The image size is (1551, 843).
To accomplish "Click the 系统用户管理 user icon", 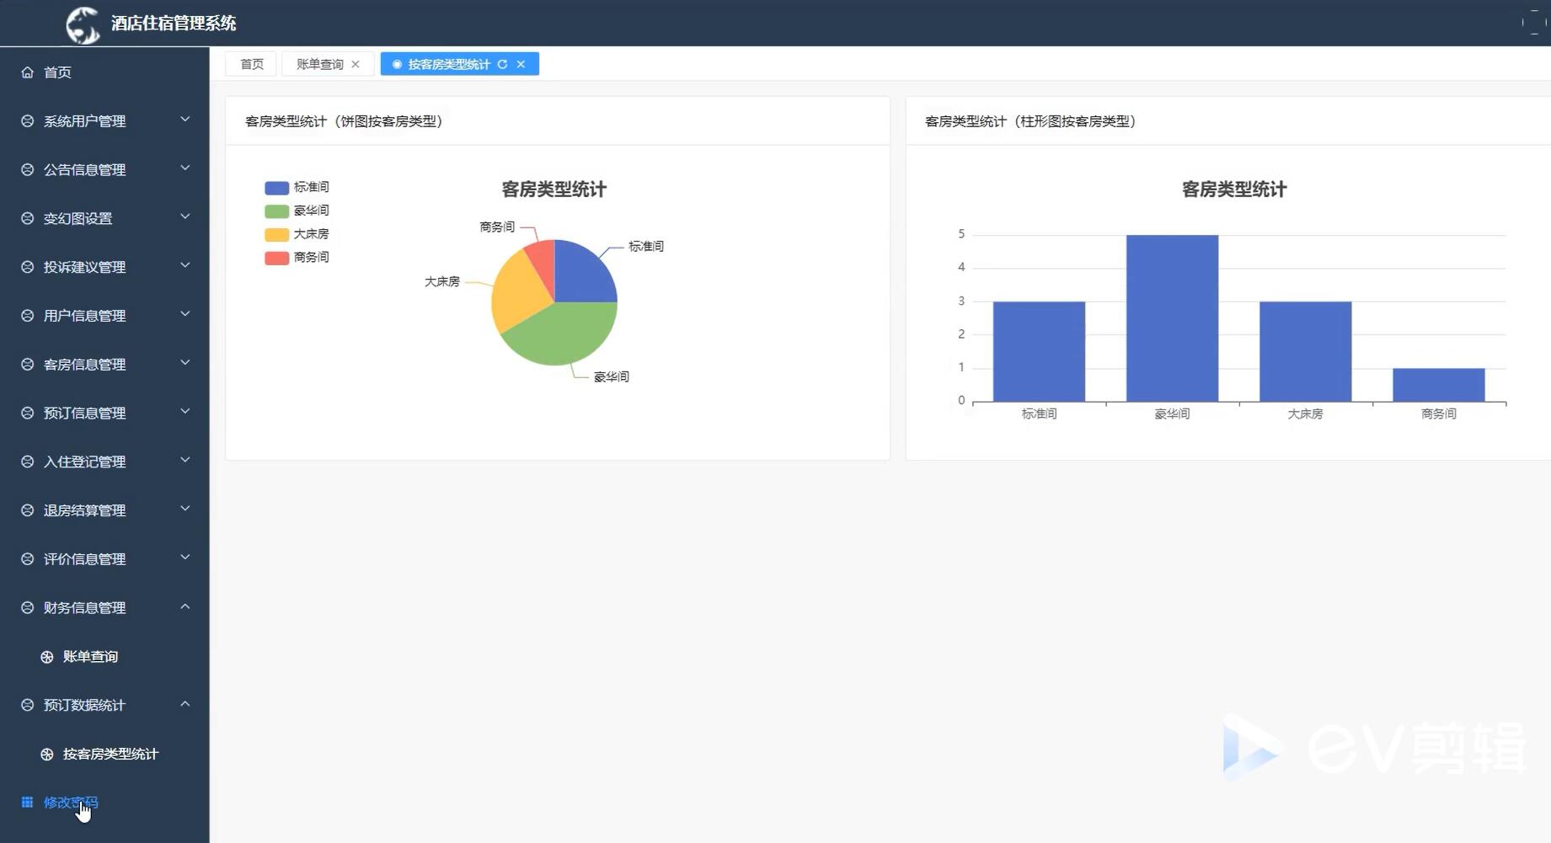I will pyautogui.click(x=25, y=120).
